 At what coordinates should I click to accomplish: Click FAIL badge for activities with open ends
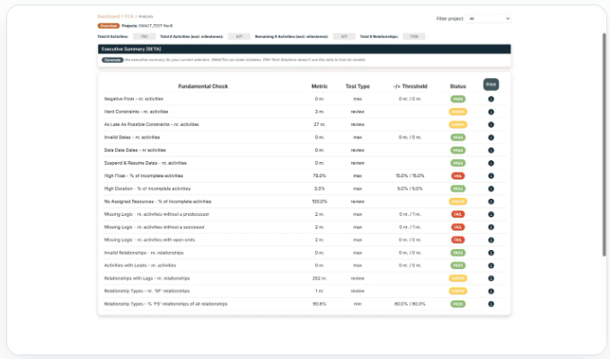coord(458,240)
